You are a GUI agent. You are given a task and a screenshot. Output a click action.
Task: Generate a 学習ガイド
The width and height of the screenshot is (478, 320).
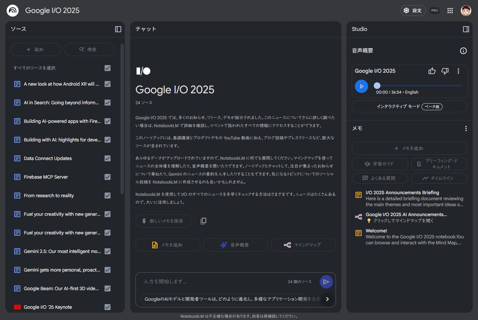(380, 164)
